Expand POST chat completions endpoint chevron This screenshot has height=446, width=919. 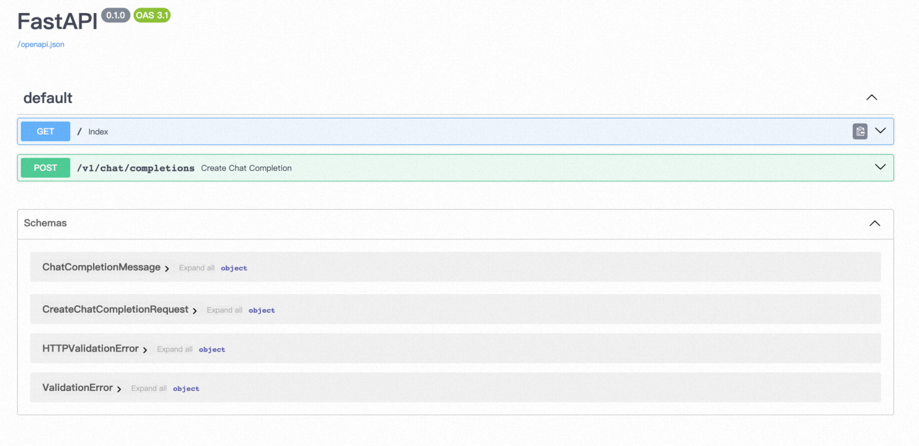click(880, 167)
